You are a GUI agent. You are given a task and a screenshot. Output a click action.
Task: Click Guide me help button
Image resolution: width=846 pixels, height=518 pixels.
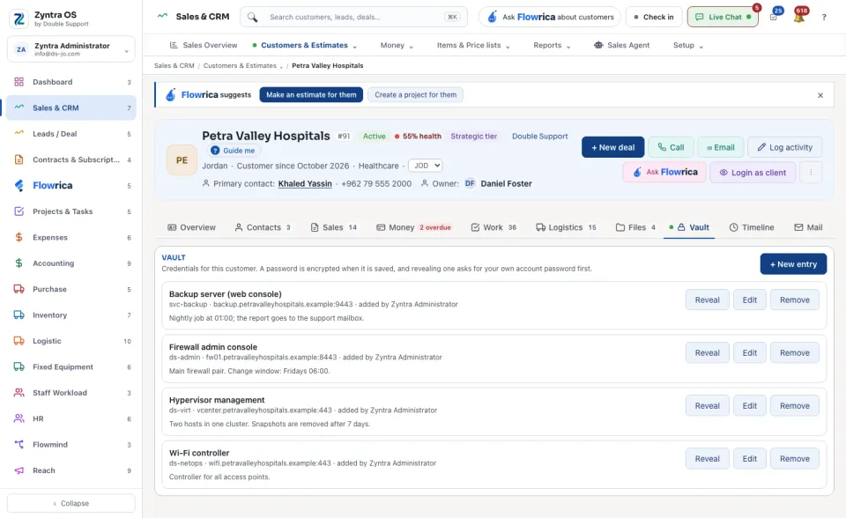(233, 151)
